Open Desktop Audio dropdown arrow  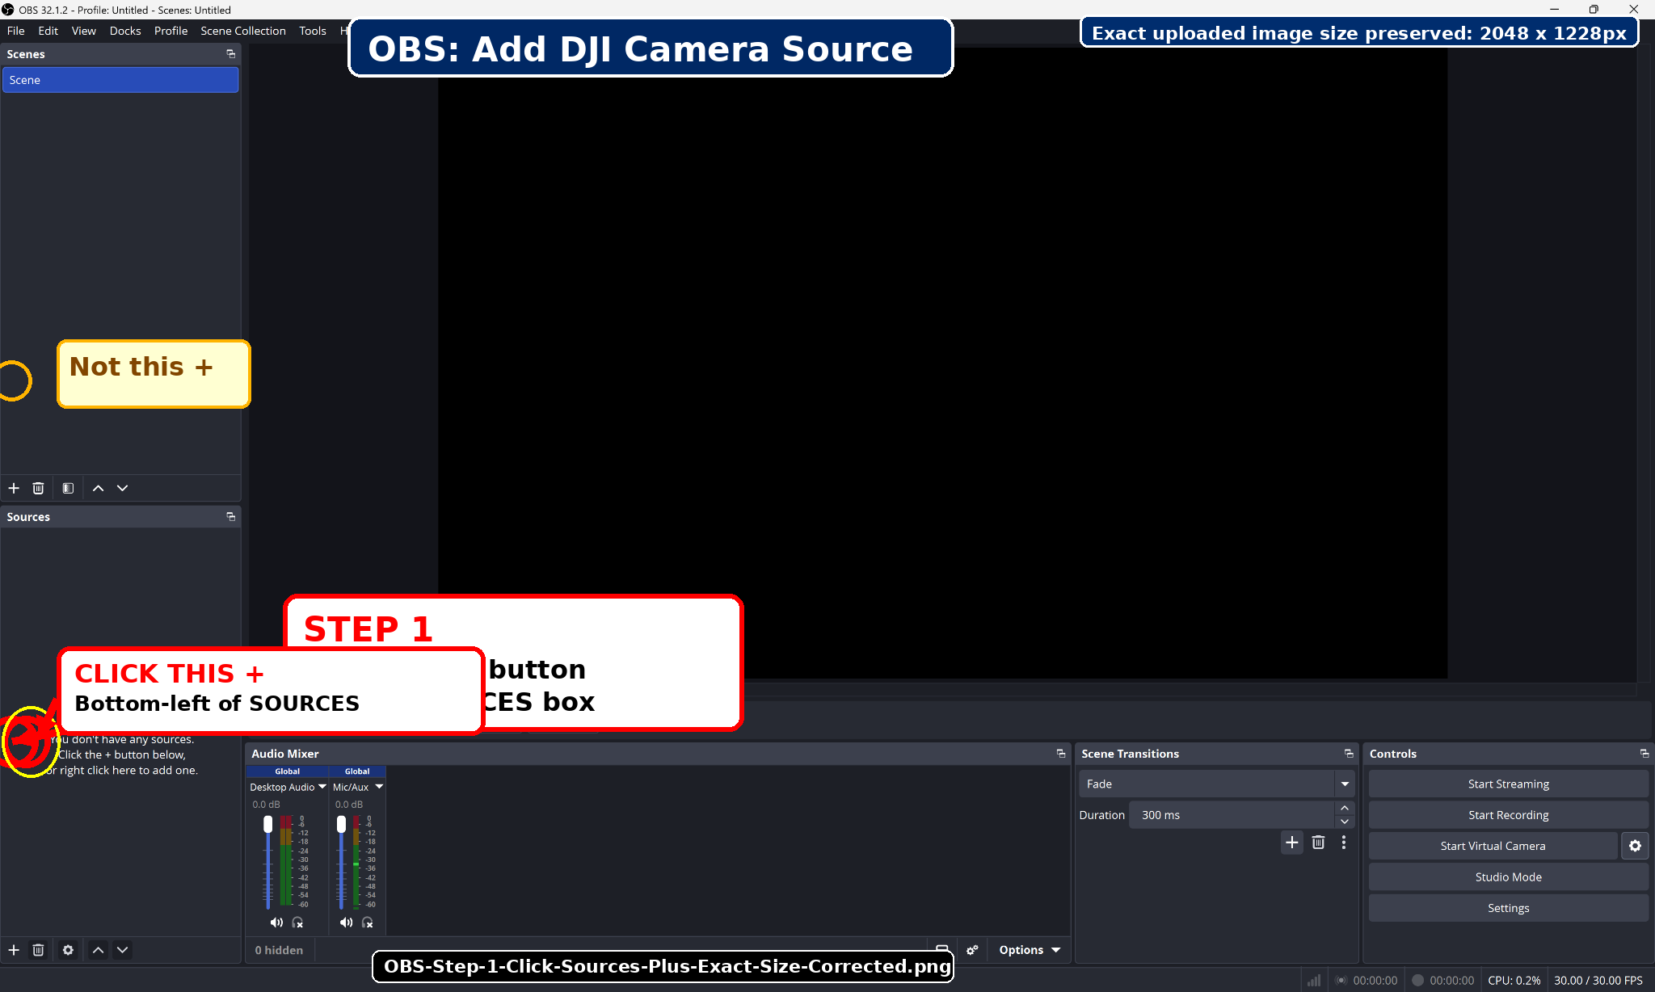click(x=322, y=787)
